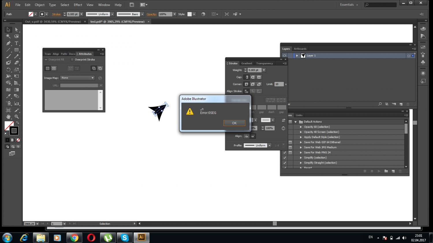Select the Line Segment tool

8,50
